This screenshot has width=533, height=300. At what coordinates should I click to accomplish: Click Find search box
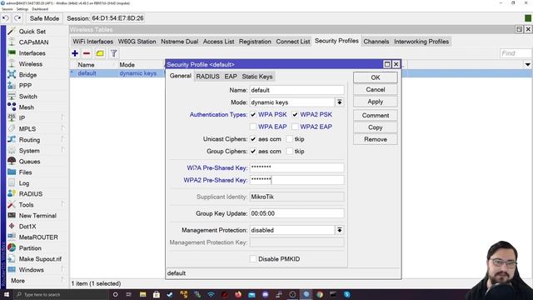tap(516, 53)
